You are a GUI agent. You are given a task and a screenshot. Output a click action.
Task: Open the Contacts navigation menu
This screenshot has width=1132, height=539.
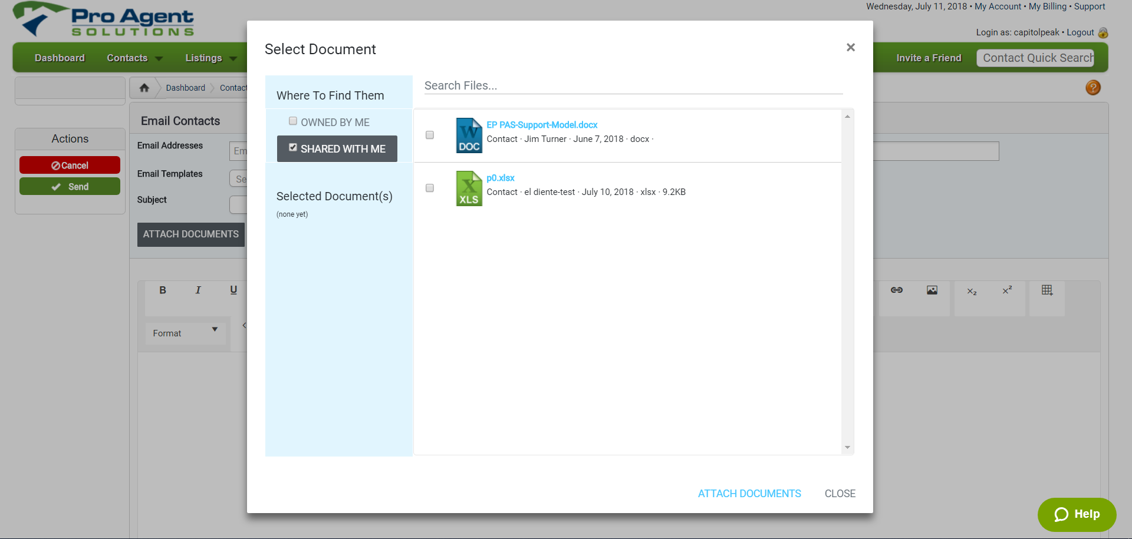coord(127,58)
